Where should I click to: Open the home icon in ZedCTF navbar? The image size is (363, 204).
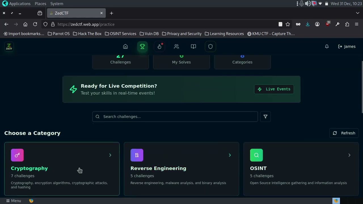(x=125, y=46)
